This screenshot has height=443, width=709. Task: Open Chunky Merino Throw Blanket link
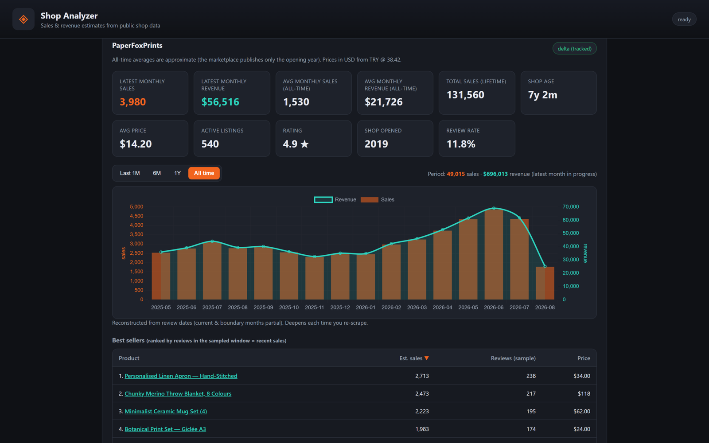(178, 393)
